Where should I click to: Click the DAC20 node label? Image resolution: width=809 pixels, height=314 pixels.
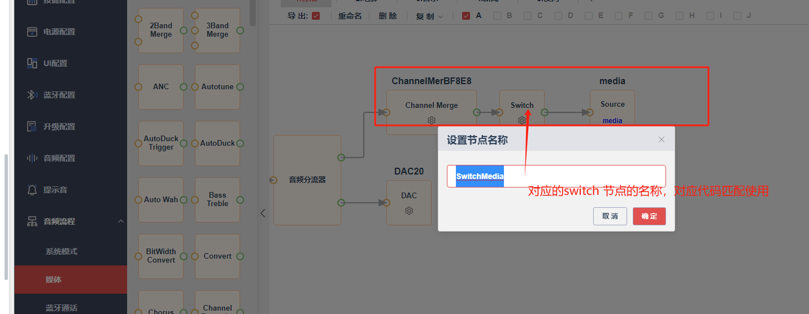tap(409, 171)
